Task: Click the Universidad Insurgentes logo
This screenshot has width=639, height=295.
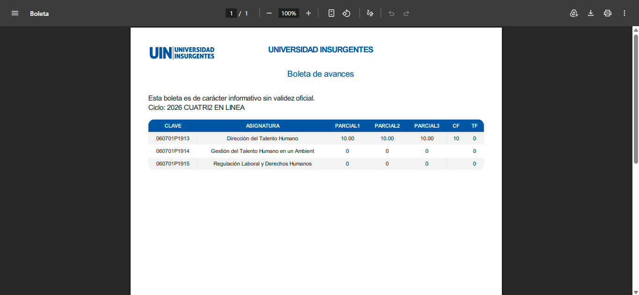Action: coord(182,53)
